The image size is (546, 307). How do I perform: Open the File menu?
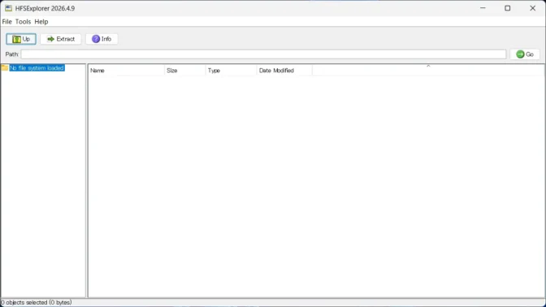(7, 22)
